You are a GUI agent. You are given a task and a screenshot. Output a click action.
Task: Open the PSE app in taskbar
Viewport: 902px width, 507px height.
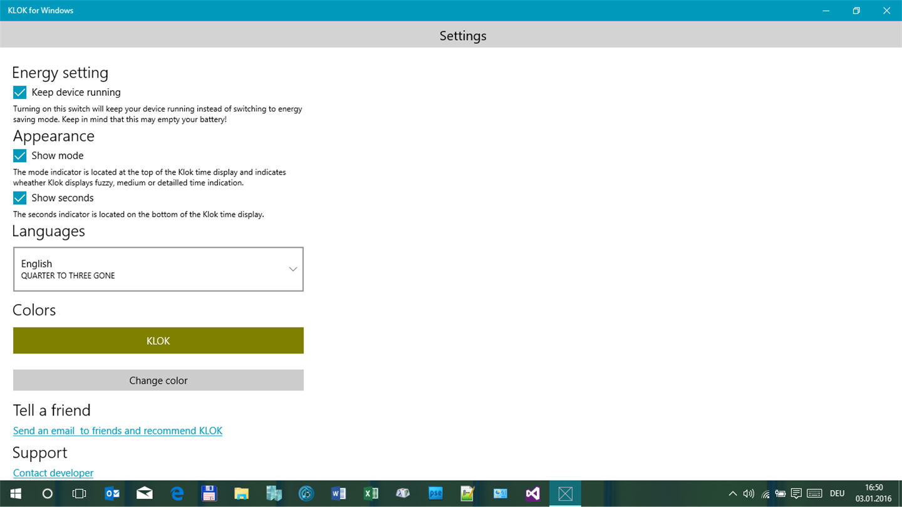(435, 494)
